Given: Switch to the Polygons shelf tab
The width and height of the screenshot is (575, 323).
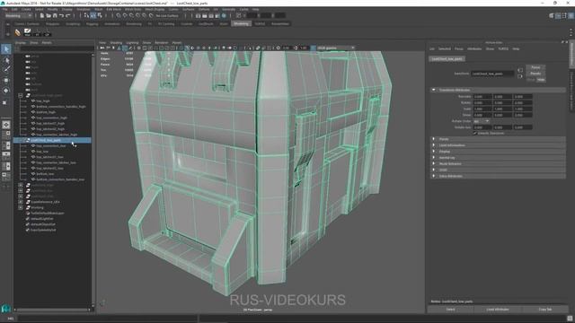Looking at the screenshot, I should [52, 24].
